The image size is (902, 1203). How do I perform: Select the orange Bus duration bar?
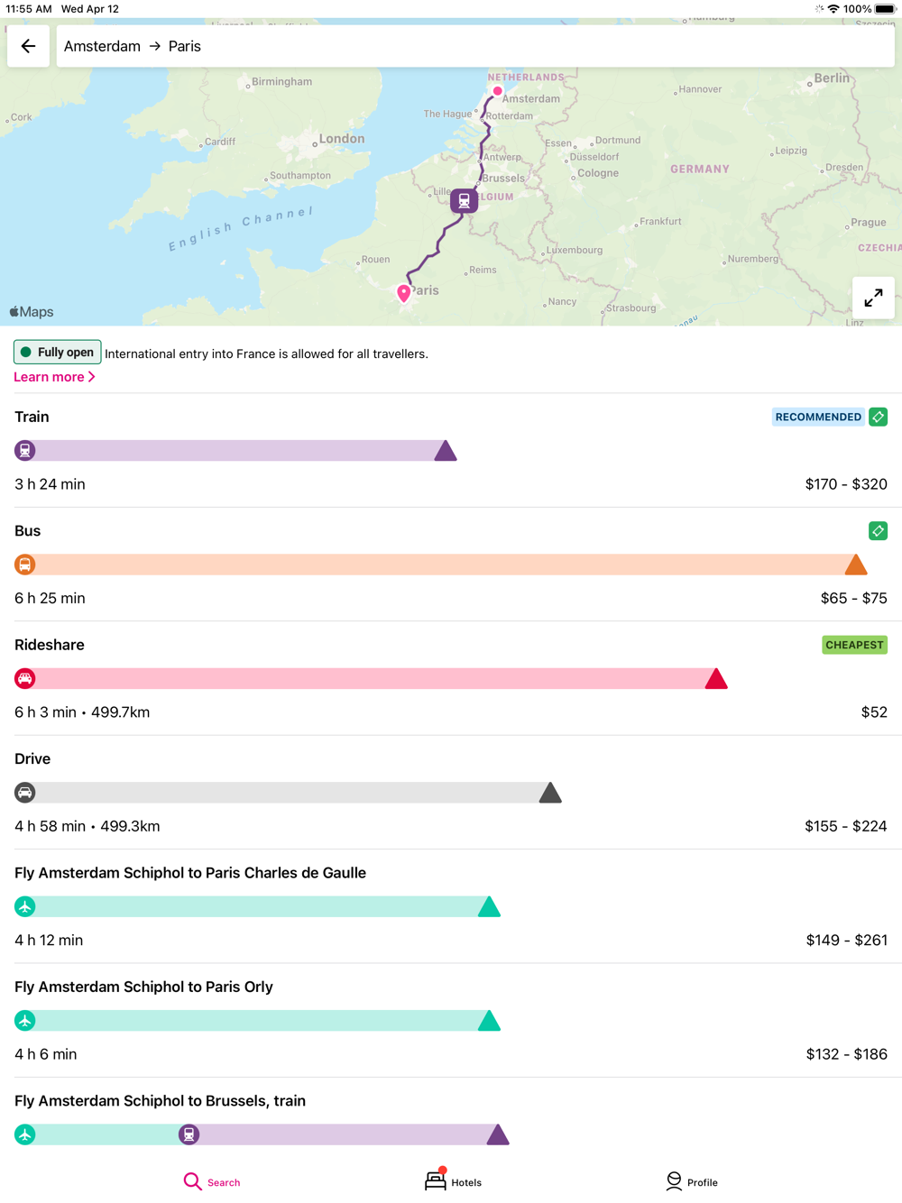point(442,565)
